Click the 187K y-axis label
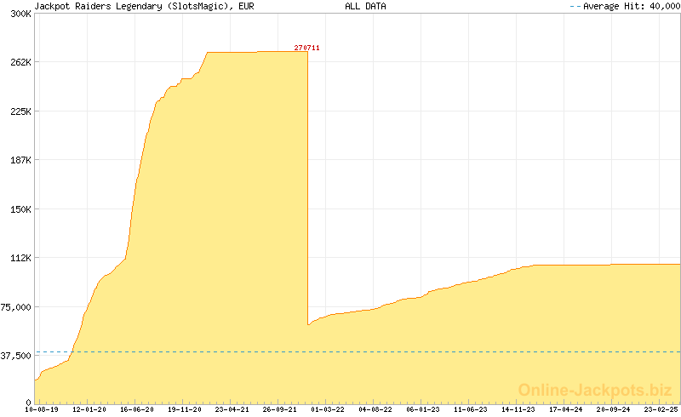The height and width of the screenshot is (417, 681). pos(20,160)
